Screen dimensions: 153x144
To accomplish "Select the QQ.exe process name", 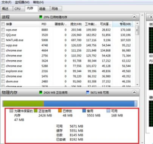I will [x=11, y=35].
